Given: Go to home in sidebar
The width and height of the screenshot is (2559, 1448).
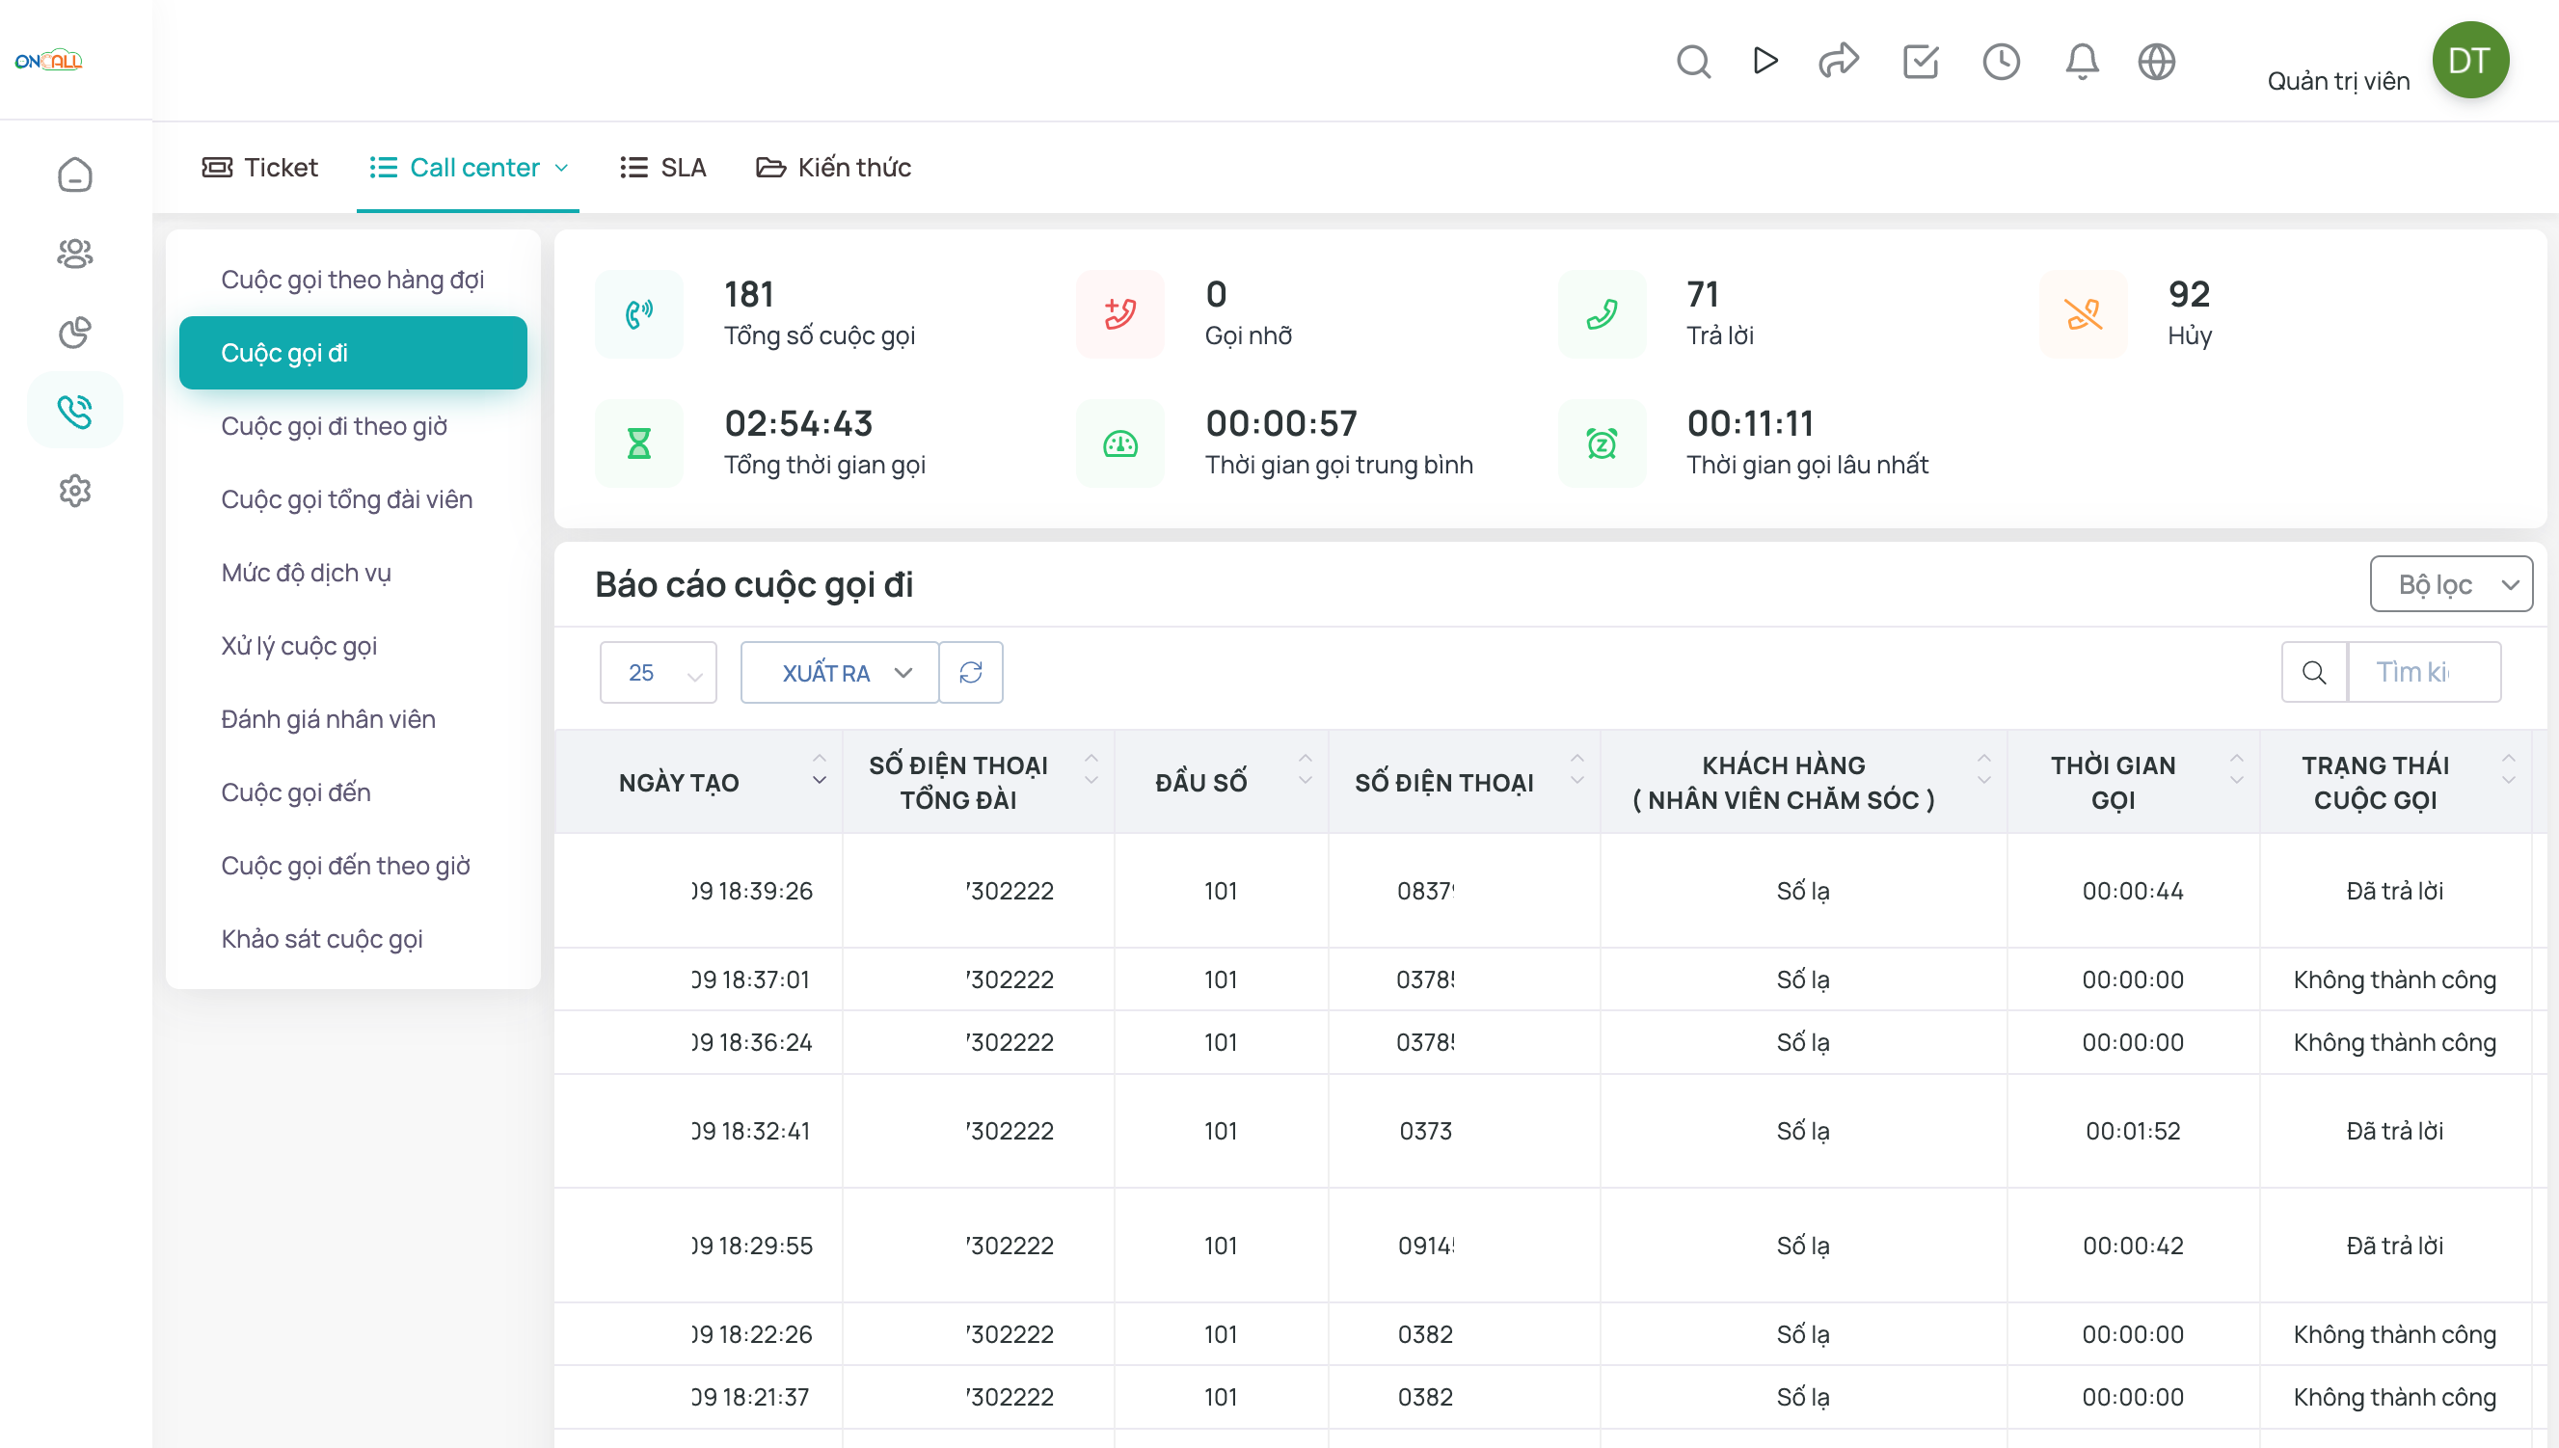Looking at the screenshot, I should pos(74,175).
